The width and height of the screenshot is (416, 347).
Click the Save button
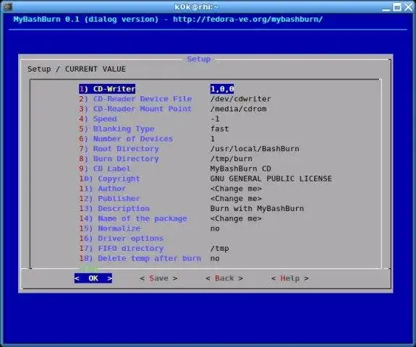pos(158,278)
